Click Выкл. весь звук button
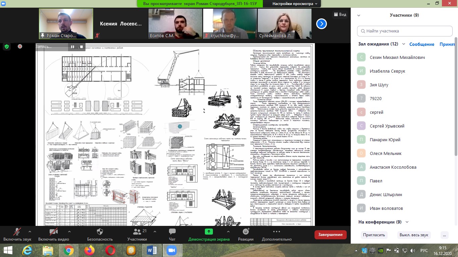 (414, 235)
